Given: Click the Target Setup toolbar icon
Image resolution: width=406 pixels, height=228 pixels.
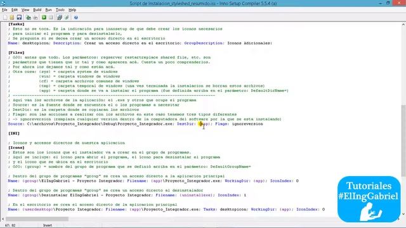Looking at the screenshot, I should (60, 17).
